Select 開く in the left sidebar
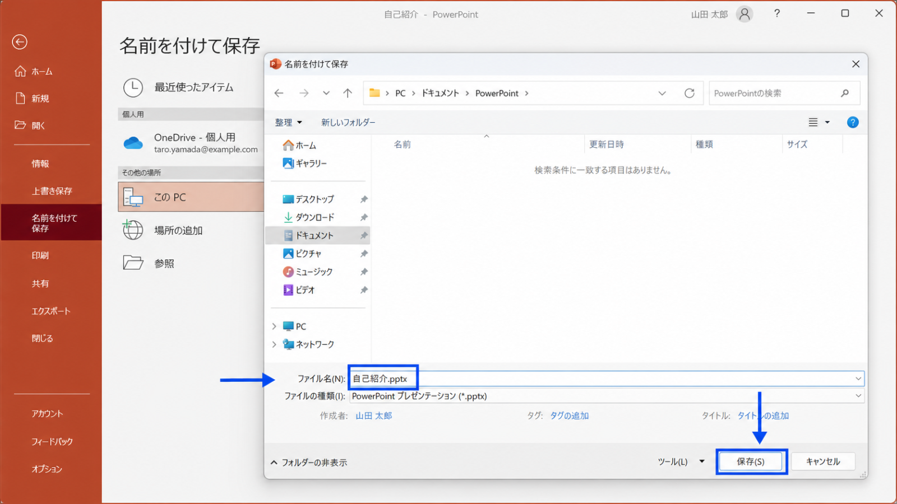The image size is (897, 504). pos(30,125)
